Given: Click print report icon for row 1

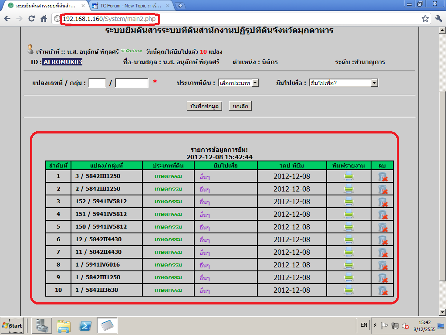Looking at the screenshot, I should click(x=349, y=177).
